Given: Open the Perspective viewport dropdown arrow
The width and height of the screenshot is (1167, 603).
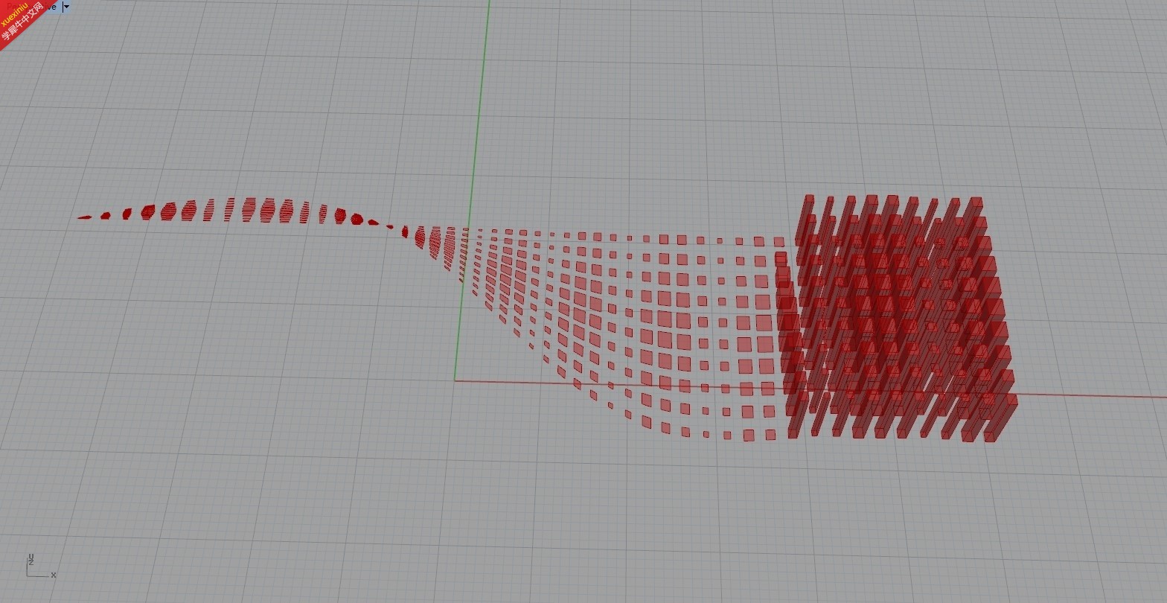Looking at the screenshot, I should click(x=66, y=7).
